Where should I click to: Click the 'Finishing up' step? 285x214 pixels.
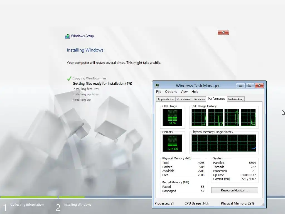[82, 99]
